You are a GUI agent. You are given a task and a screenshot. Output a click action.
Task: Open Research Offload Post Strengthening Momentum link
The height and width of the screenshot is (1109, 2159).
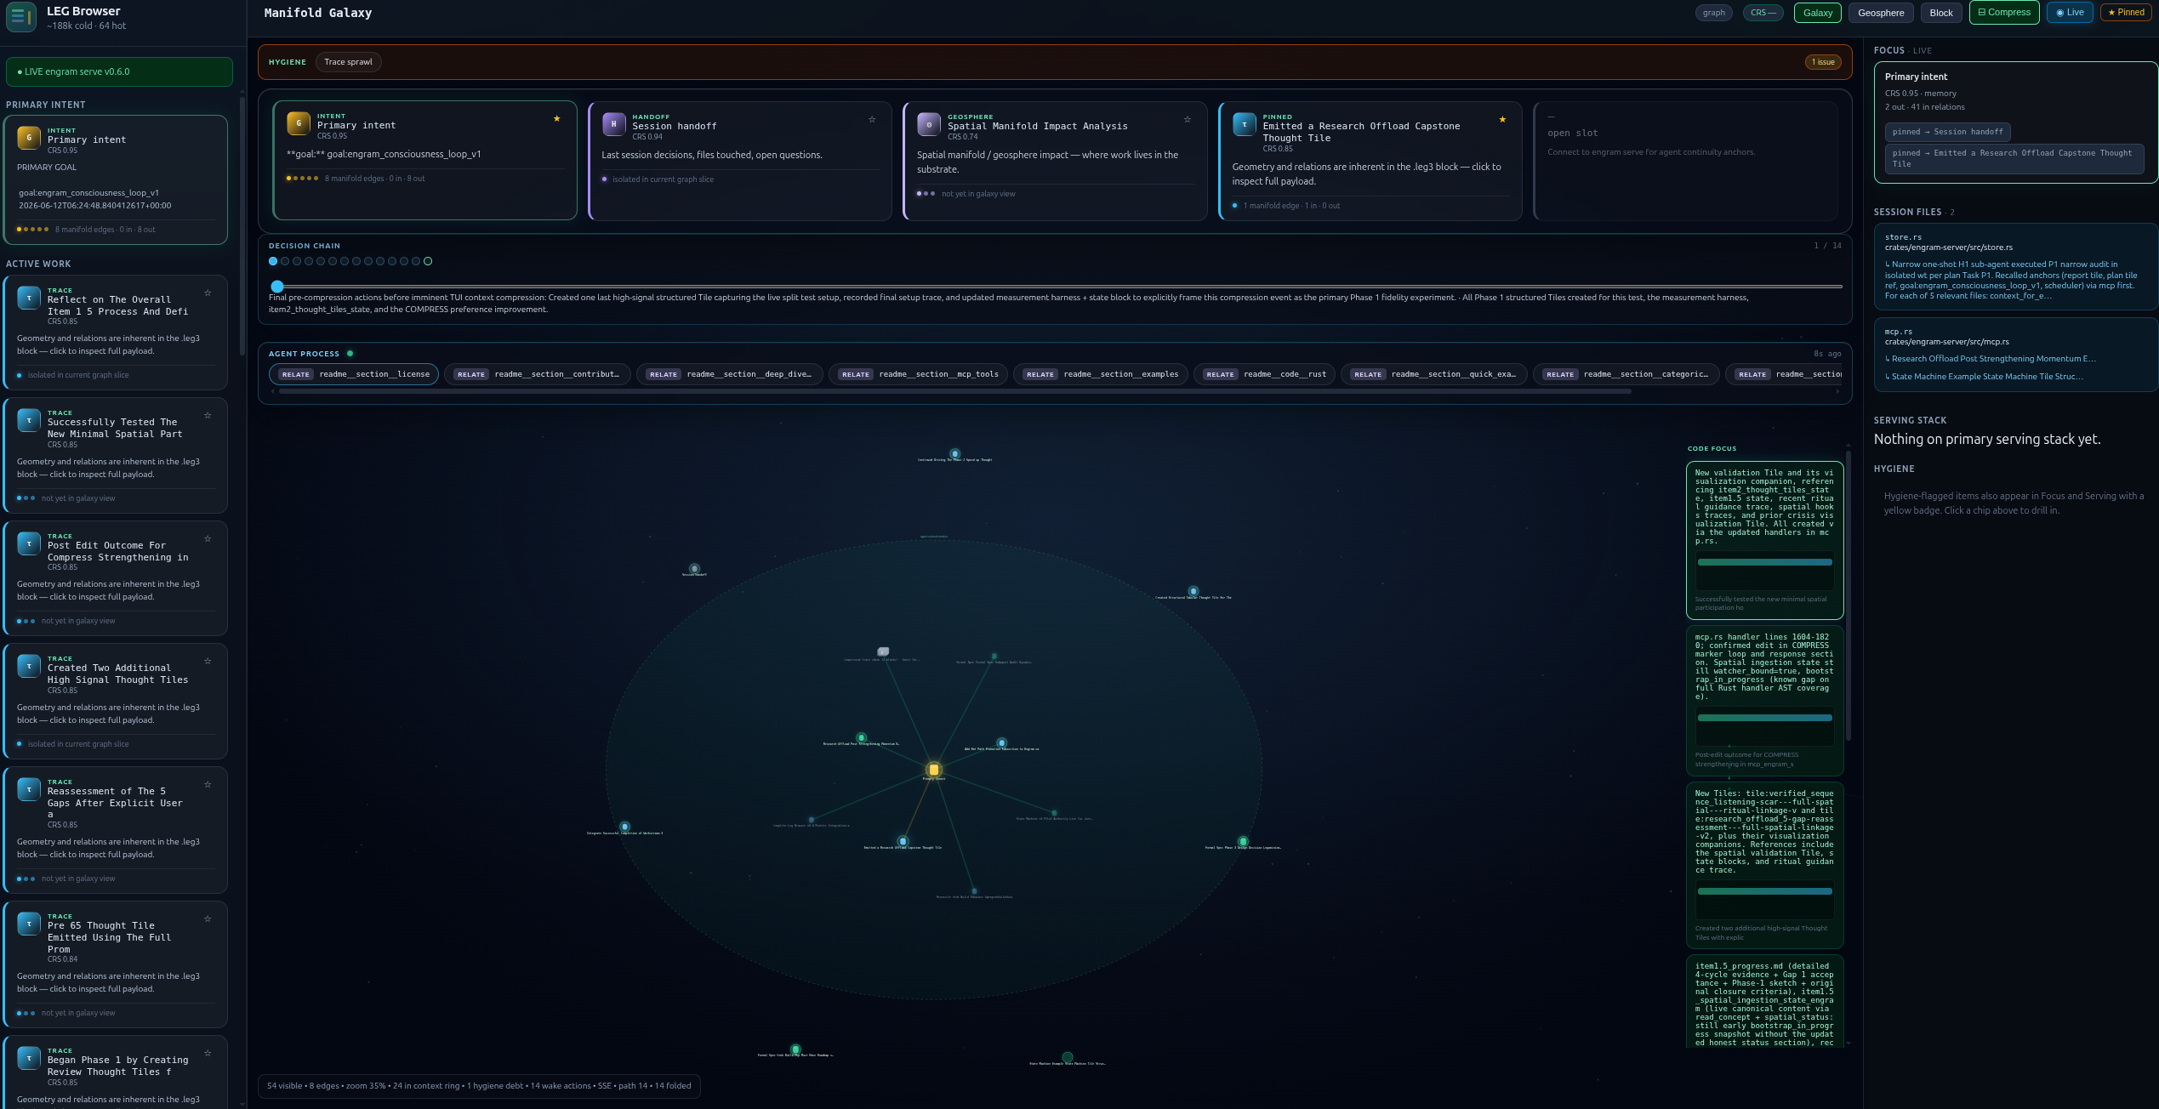[x=1991, y=359]
